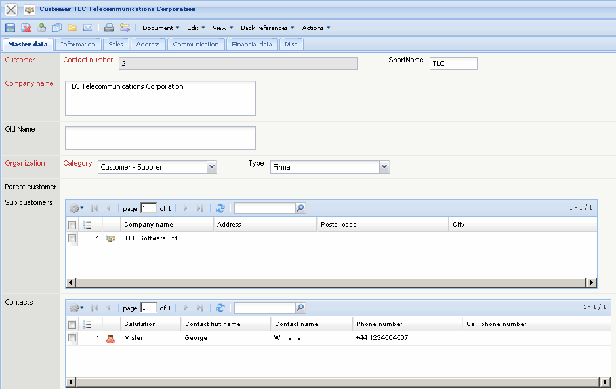Open the gear settings dropdown in Contacts grid

(76, 308)
